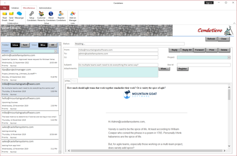Screen dimensions: 237x156
Task: Click the To address field
Action: coord(118,54)
